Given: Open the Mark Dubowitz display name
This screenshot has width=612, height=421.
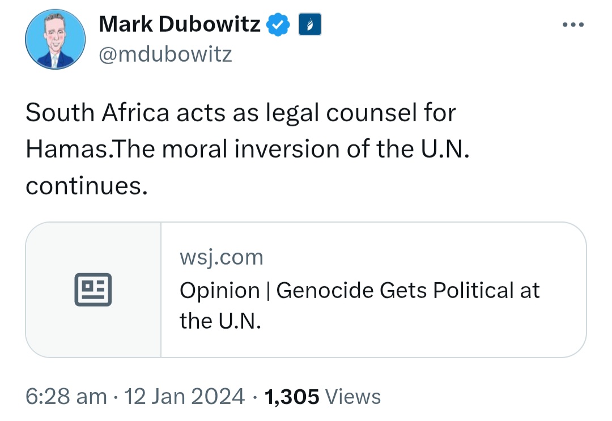Looking at the screenshot, I should tap(180, 24).
